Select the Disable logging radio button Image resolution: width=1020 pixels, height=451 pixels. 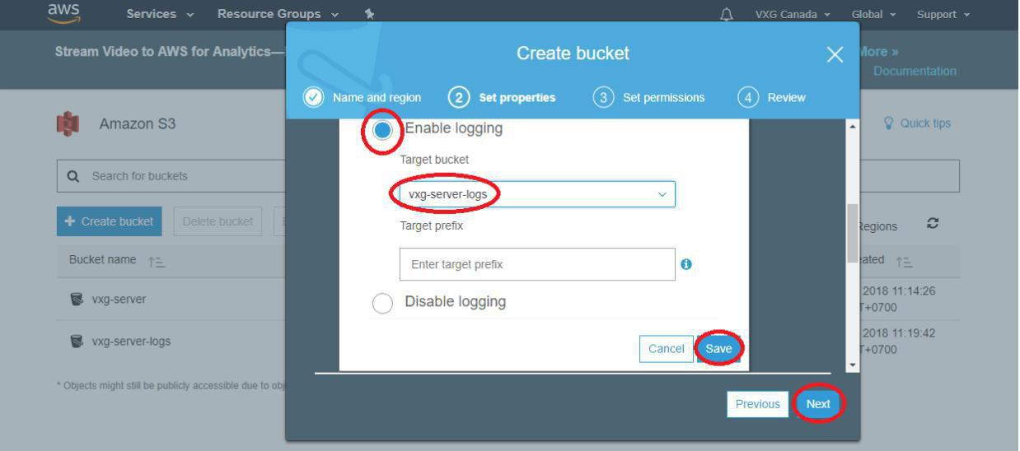(382, 304)
